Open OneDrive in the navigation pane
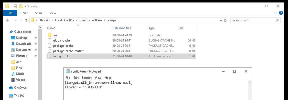The width and height of the screenshot is (288, 100). [20, 88]
